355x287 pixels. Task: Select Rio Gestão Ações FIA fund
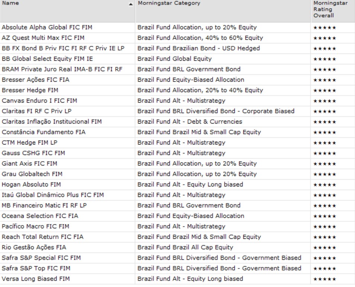tap(34, 247)
